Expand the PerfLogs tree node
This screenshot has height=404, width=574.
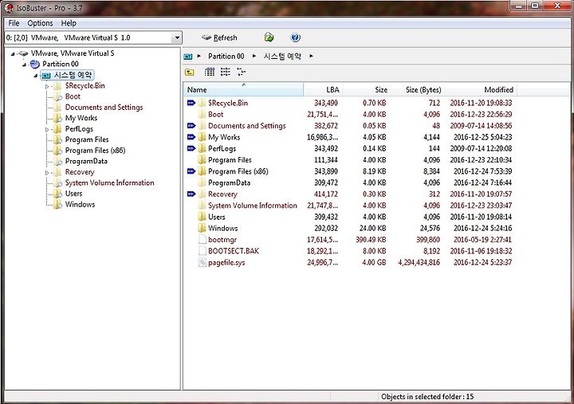pyautogui.click(x=47, y=130)
